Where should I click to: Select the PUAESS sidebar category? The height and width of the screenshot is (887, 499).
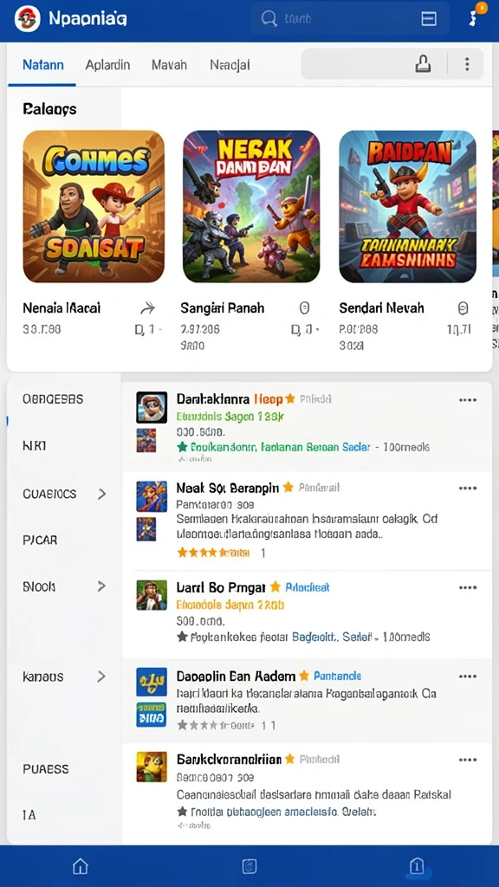coord(46,769)
